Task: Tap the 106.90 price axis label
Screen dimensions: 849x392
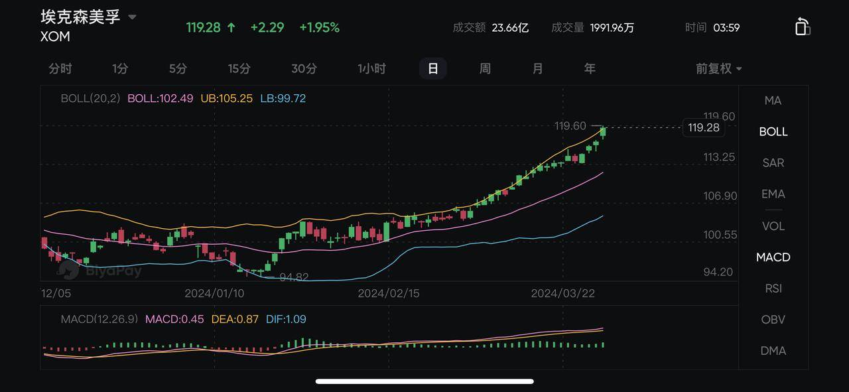Action: pos(720,196)
